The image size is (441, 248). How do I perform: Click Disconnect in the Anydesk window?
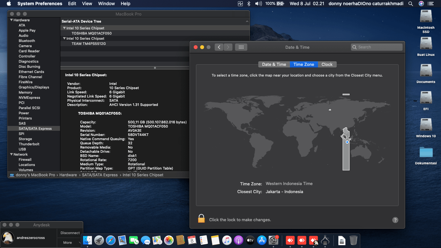[x=70, y=233]
